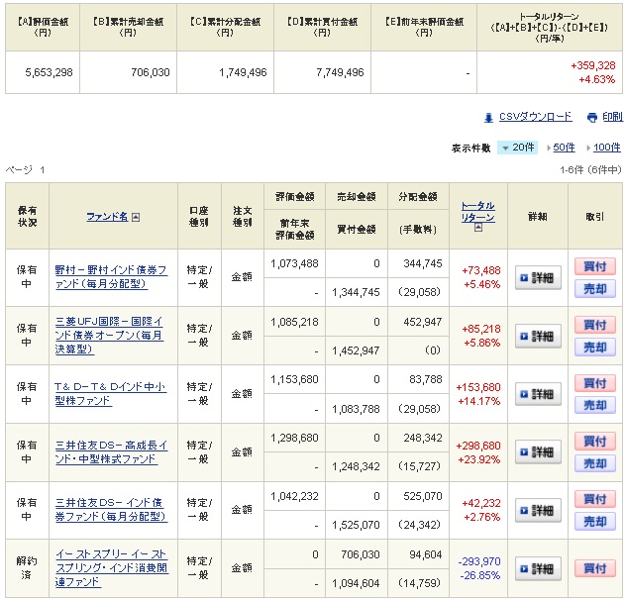Show 50件 per page
The height and width of the screenshot is (599, 625).
[564, 148]
